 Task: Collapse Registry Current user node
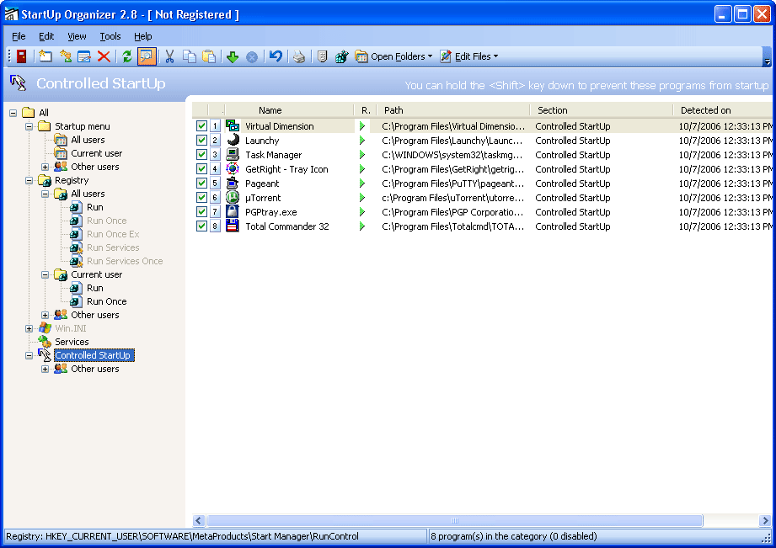point(45,274)
